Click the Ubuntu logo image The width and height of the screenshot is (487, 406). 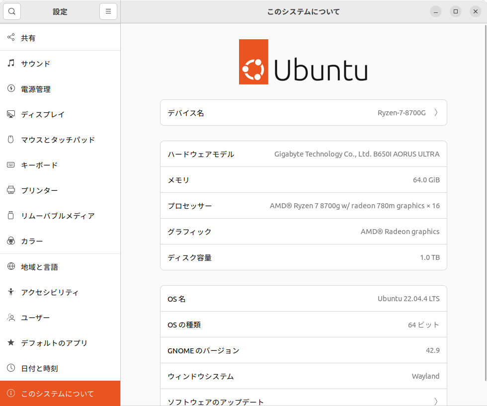[x=303, y=62]
